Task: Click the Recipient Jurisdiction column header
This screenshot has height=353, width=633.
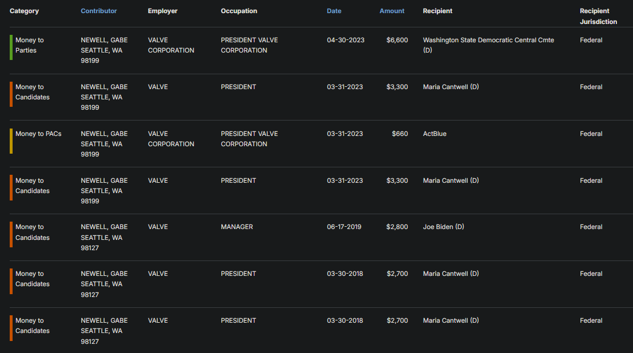Action: (598, 16)
